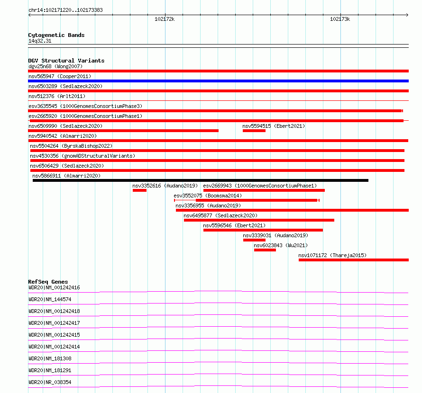
Task: Click the ruler's left arrow end
Action: tap(29, 15)
